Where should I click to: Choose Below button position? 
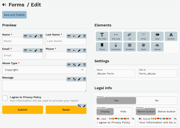[x=167, y=112]
